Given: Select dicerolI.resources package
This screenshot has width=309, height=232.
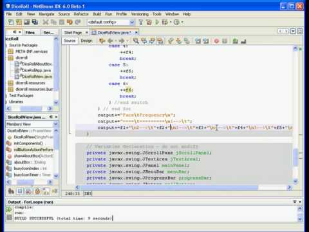Looking at the screenshot, I should tap(30, 83).
